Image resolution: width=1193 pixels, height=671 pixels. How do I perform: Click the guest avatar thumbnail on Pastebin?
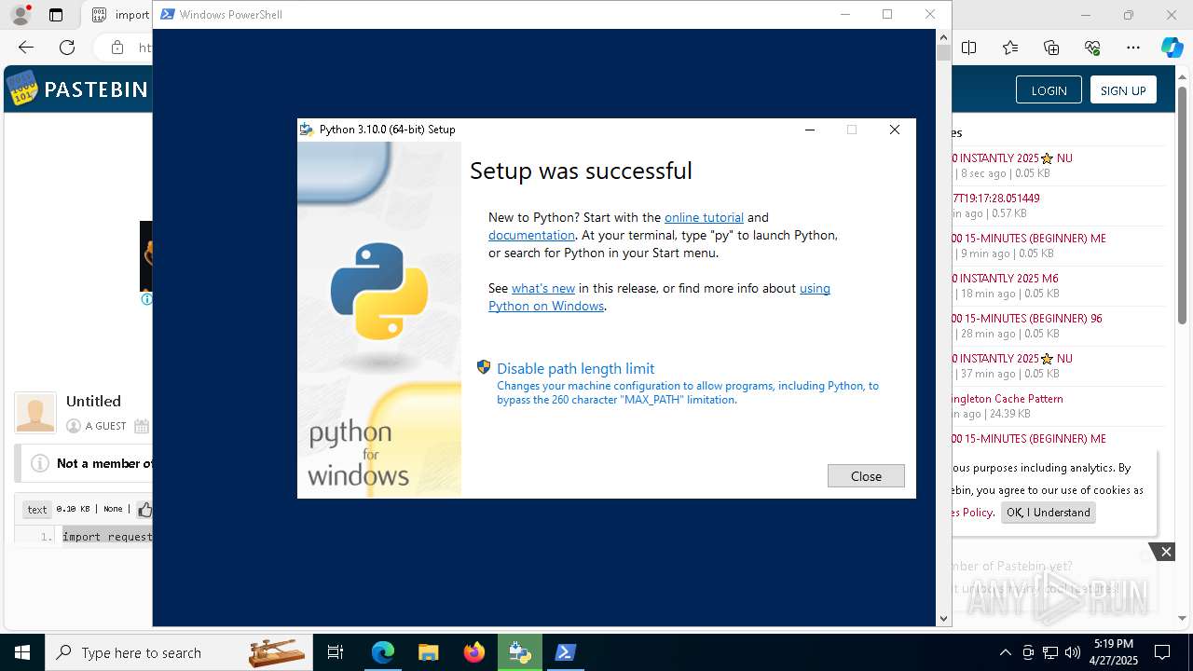coord(35,413)
